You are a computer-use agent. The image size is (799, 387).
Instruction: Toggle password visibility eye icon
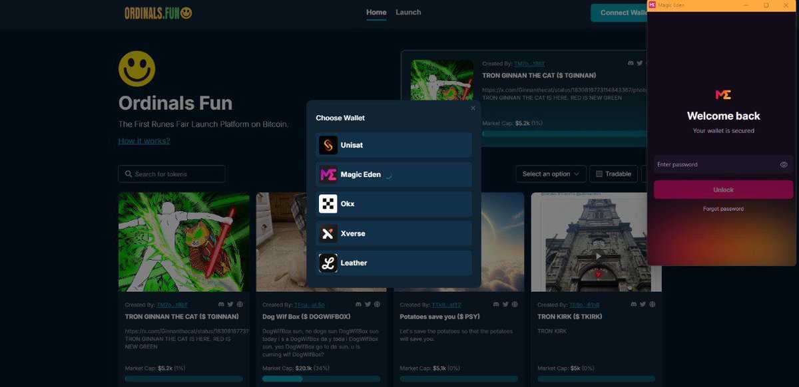tap(784, 164)
